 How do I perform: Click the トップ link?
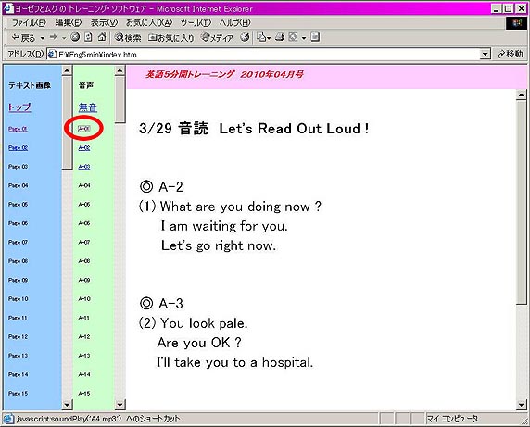click(19, 107)
